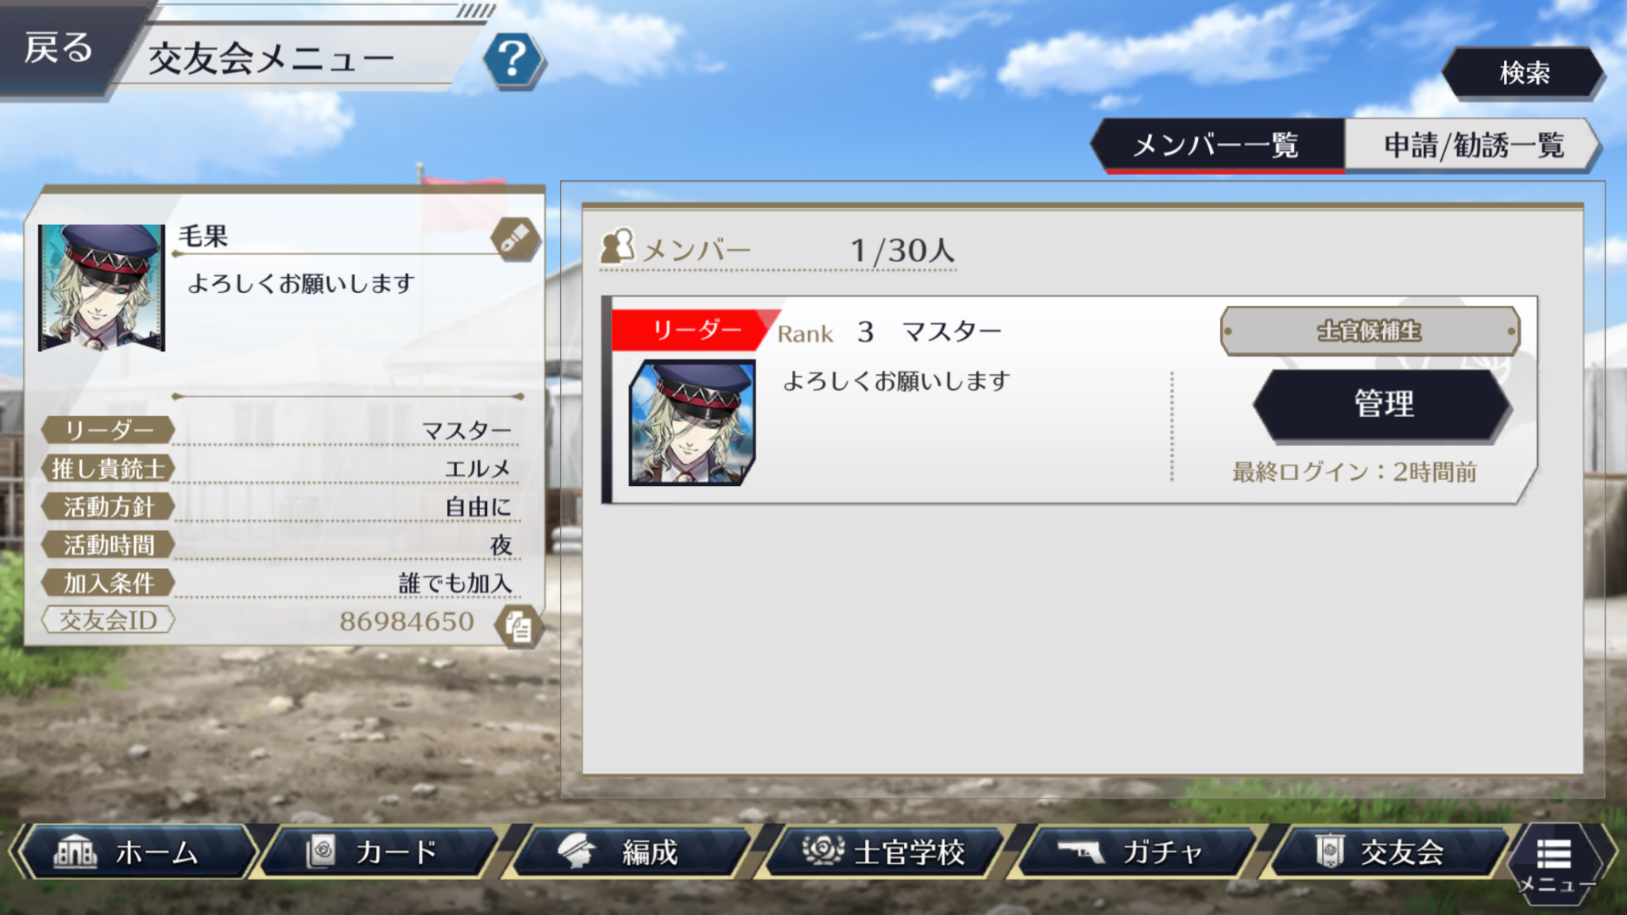Switch to the 申請/勧誘一覧 tab

tap(1472, 145)
